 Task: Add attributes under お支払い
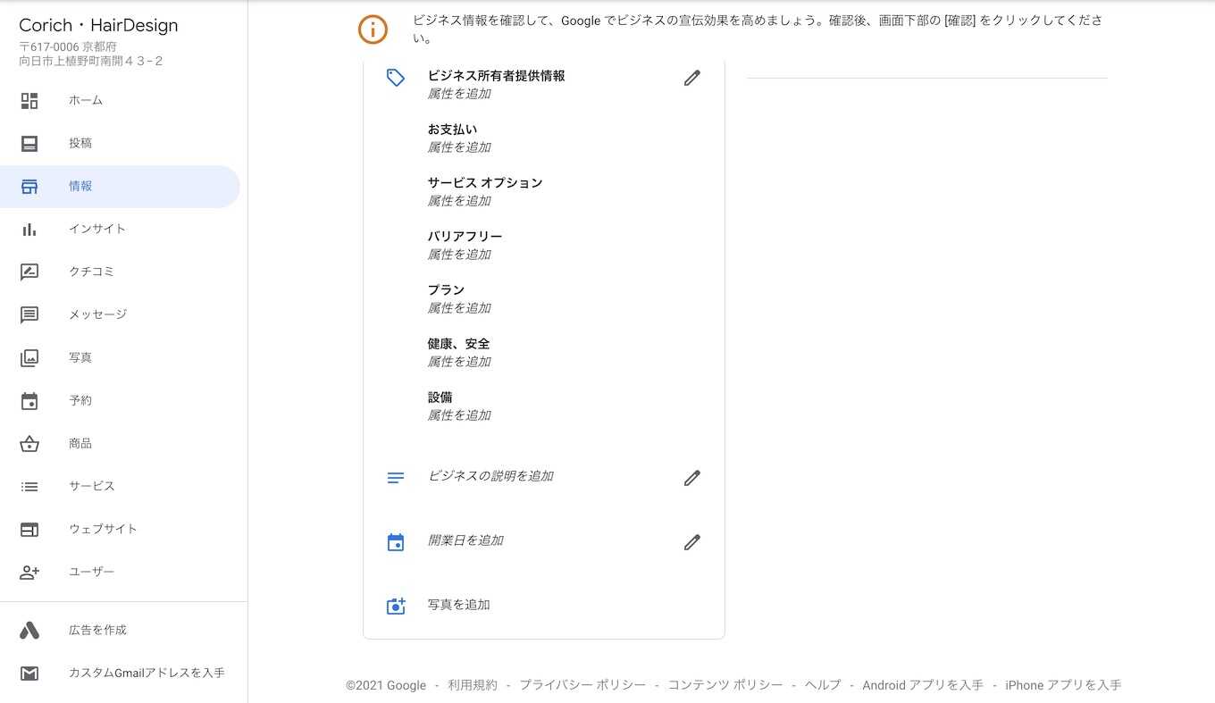[459, 147]
